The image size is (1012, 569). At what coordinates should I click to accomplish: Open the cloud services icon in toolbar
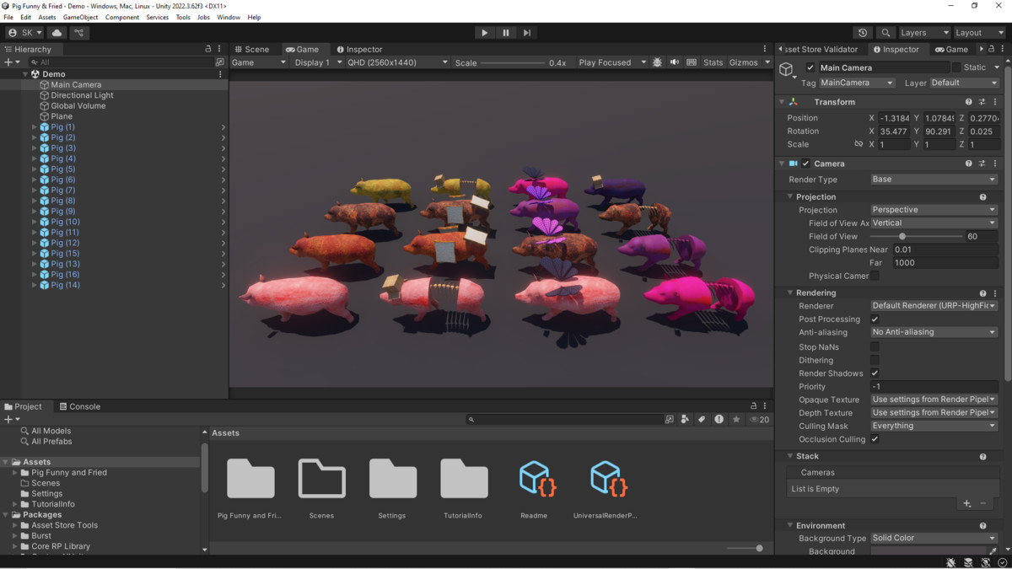click(x=57, y=33)
